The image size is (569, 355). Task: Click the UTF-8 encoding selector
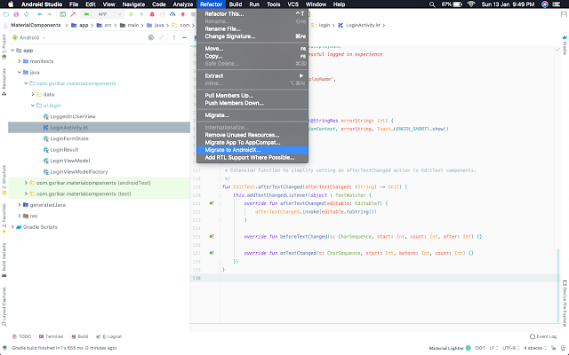coord(510,348)
